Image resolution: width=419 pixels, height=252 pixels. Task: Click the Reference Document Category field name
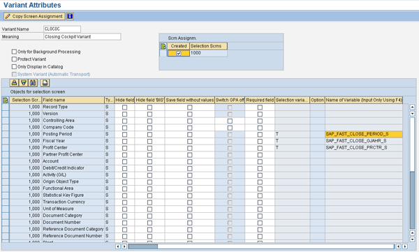coord(73,229)
